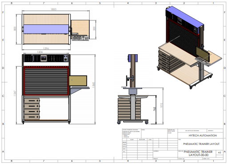
Task: Click the 970 height dimension in side view
Action: [x=161, y=105]
